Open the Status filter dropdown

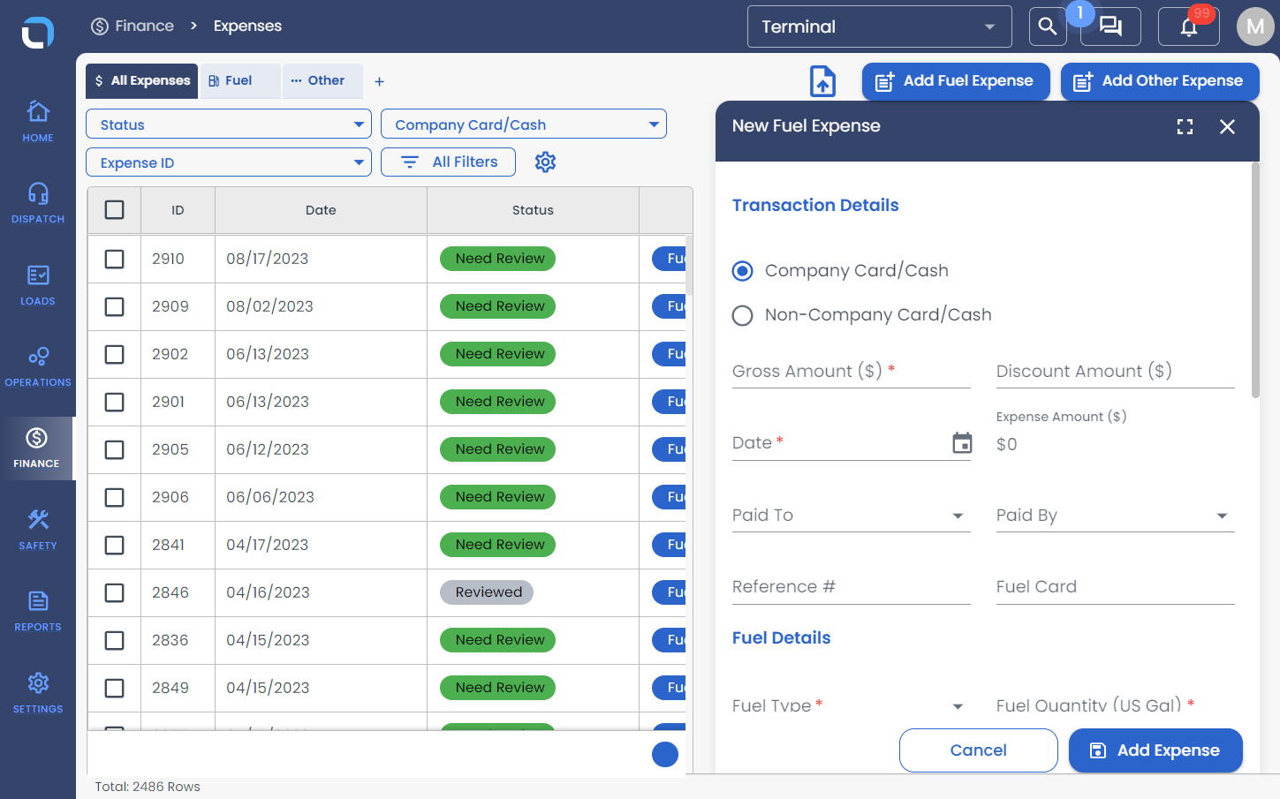coord(229,124)
